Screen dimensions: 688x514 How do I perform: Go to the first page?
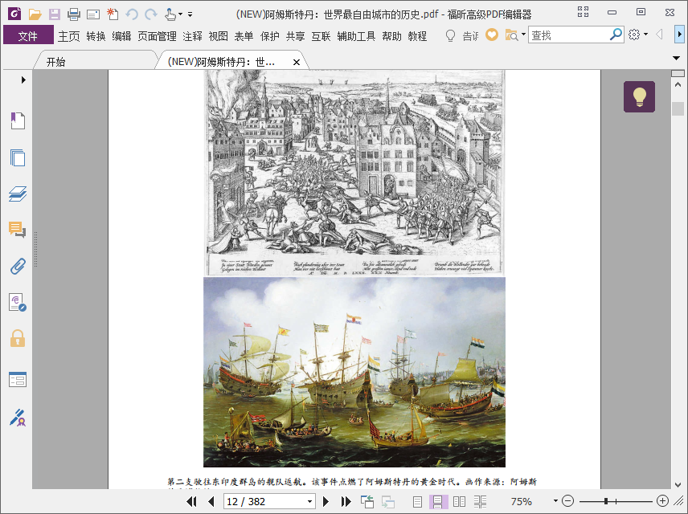[x=192, y=501]
